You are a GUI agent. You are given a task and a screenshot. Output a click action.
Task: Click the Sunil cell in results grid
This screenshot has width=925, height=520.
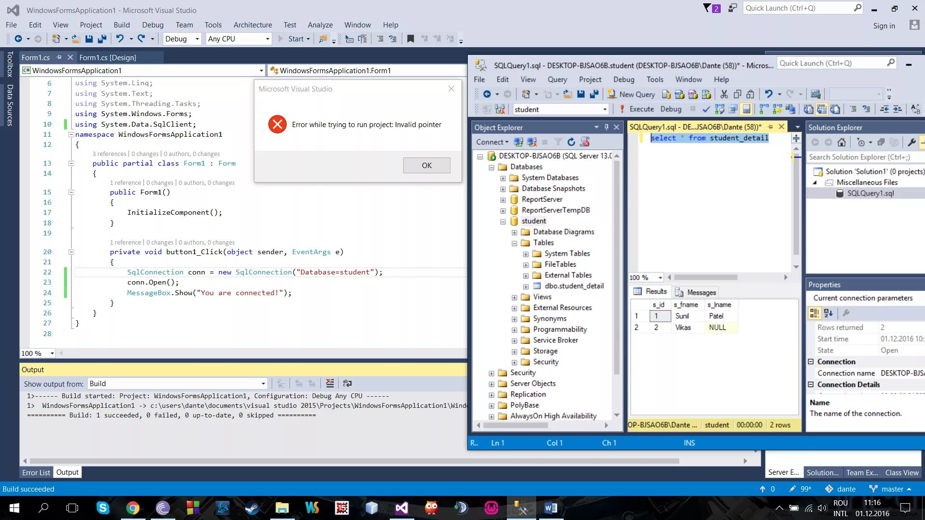688,316
